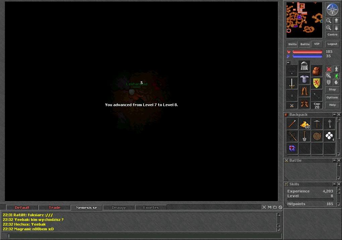Minimize the Backpack window
342x240 pixels.
point(334,114)
